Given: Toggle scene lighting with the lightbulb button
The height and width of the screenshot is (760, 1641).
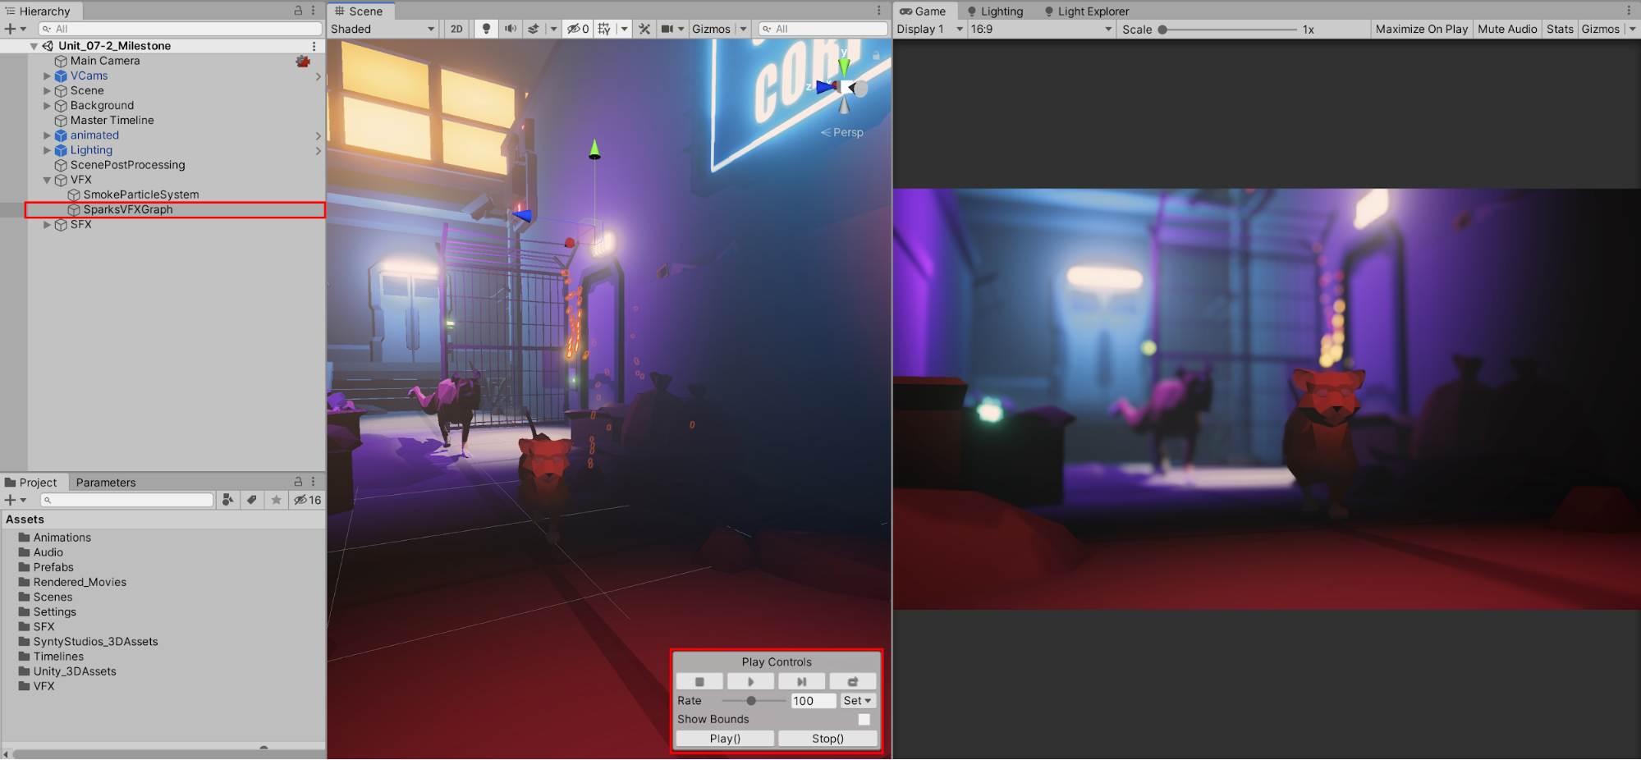Looking at the screenshot, I should 486,29.
